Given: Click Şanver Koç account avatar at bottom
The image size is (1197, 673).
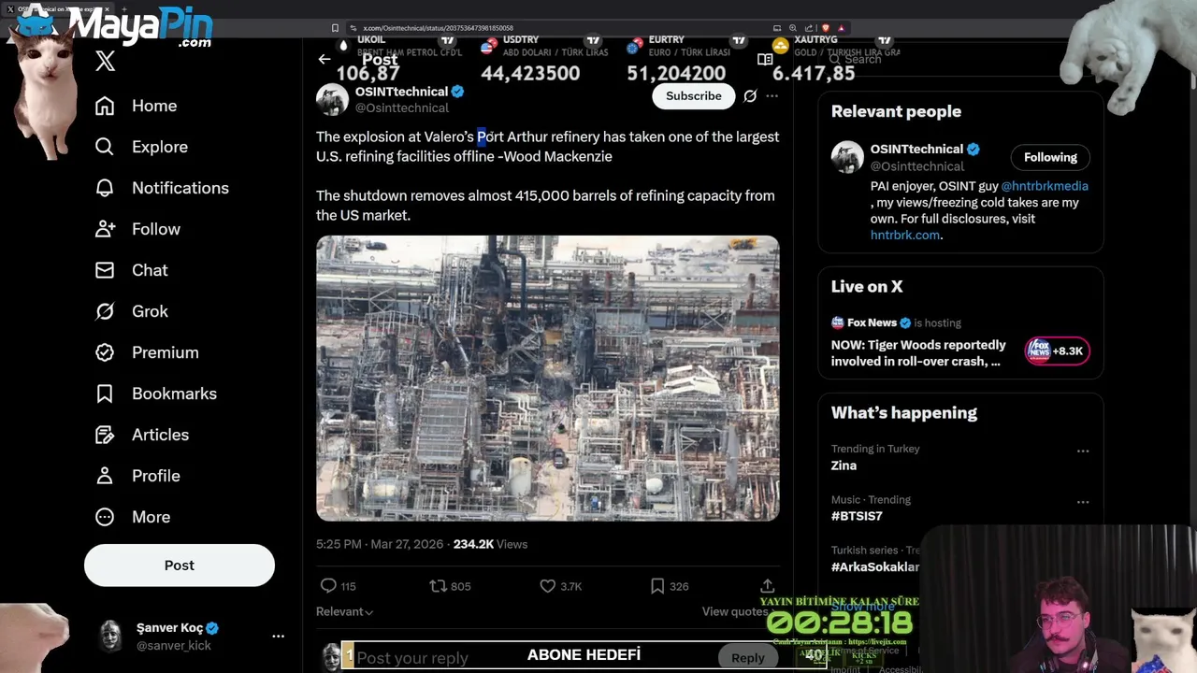Looking at the screenshot, I should coord(111,636).
